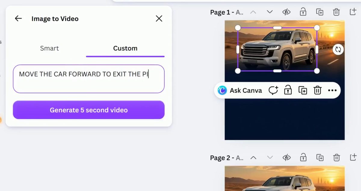Delete Page 2 with trash icon
Viewport: 361px width, 191px height.
pyautogui.click(x=336, y=157)
